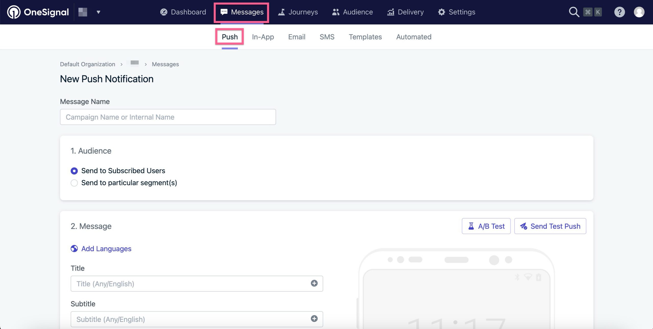Click the OneSignal logo
Image resolution: width=653 pixels, height=329 pixels.
point(38,12)
